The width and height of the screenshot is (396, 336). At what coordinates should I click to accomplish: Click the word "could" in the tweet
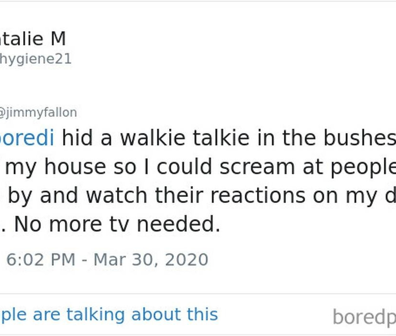pos(185,167)
